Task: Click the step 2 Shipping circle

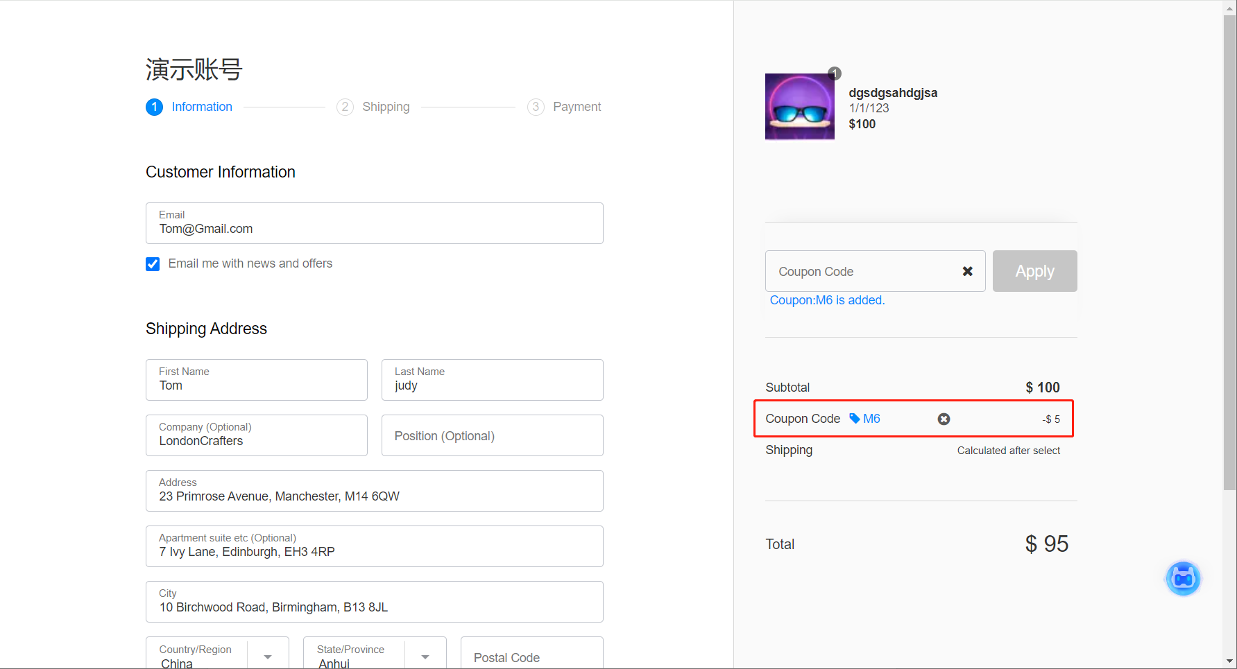Action: click(345, 107)
